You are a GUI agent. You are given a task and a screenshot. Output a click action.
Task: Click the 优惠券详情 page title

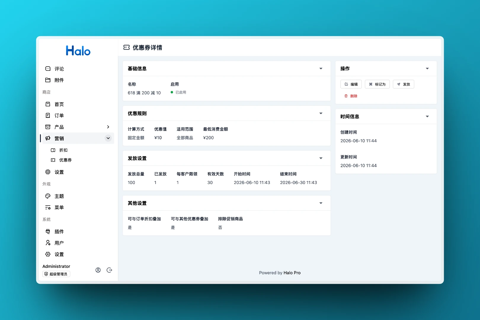[x=147, y=47]
